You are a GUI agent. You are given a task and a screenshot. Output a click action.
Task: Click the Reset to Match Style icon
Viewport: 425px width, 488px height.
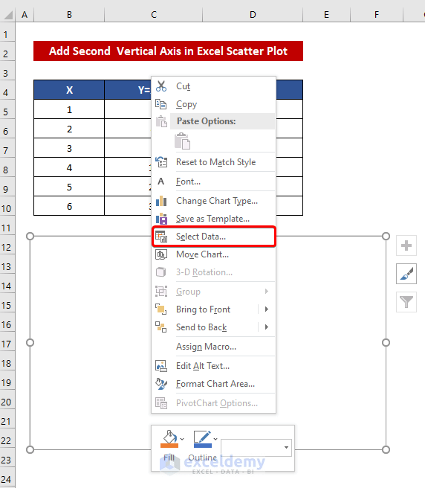161,162
